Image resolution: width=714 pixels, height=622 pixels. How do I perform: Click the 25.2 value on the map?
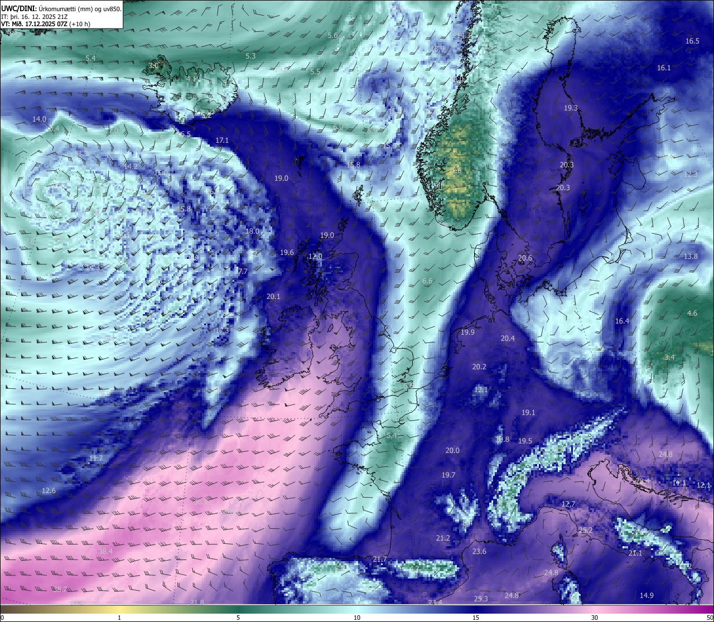pos(585,531)
